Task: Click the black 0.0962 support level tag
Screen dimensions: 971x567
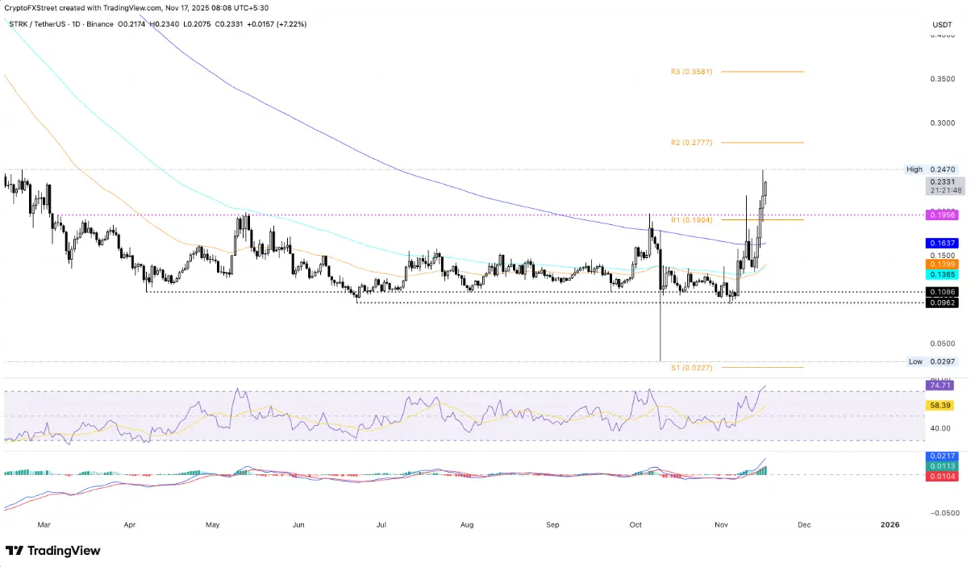Action: pos(942,302)
